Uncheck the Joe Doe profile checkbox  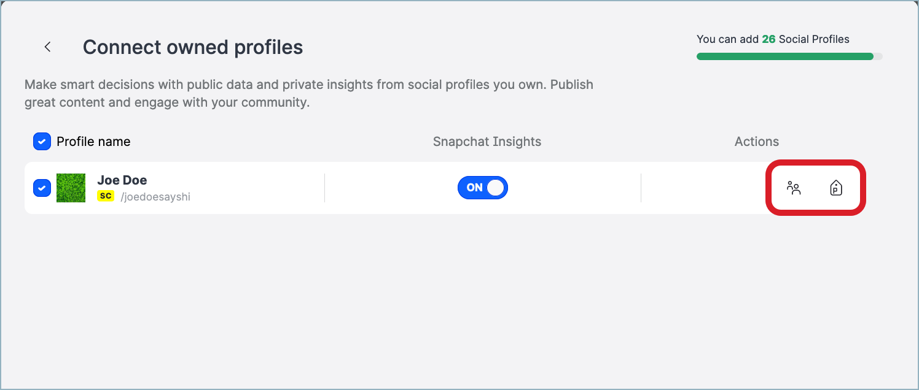[x=42, y=188]
